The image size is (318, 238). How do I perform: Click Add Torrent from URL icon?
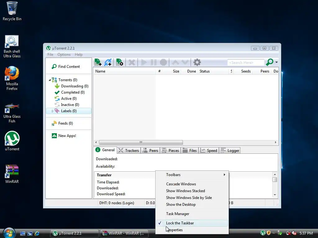click(108, 62)
